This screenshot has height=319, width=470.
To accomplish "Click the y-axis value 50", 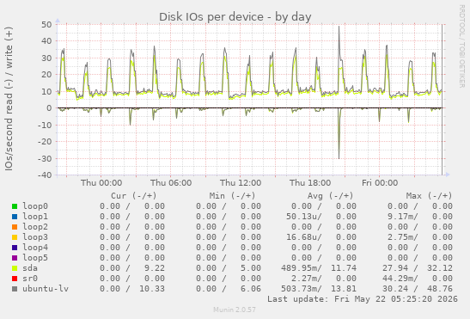I will (x=46, y=24).
